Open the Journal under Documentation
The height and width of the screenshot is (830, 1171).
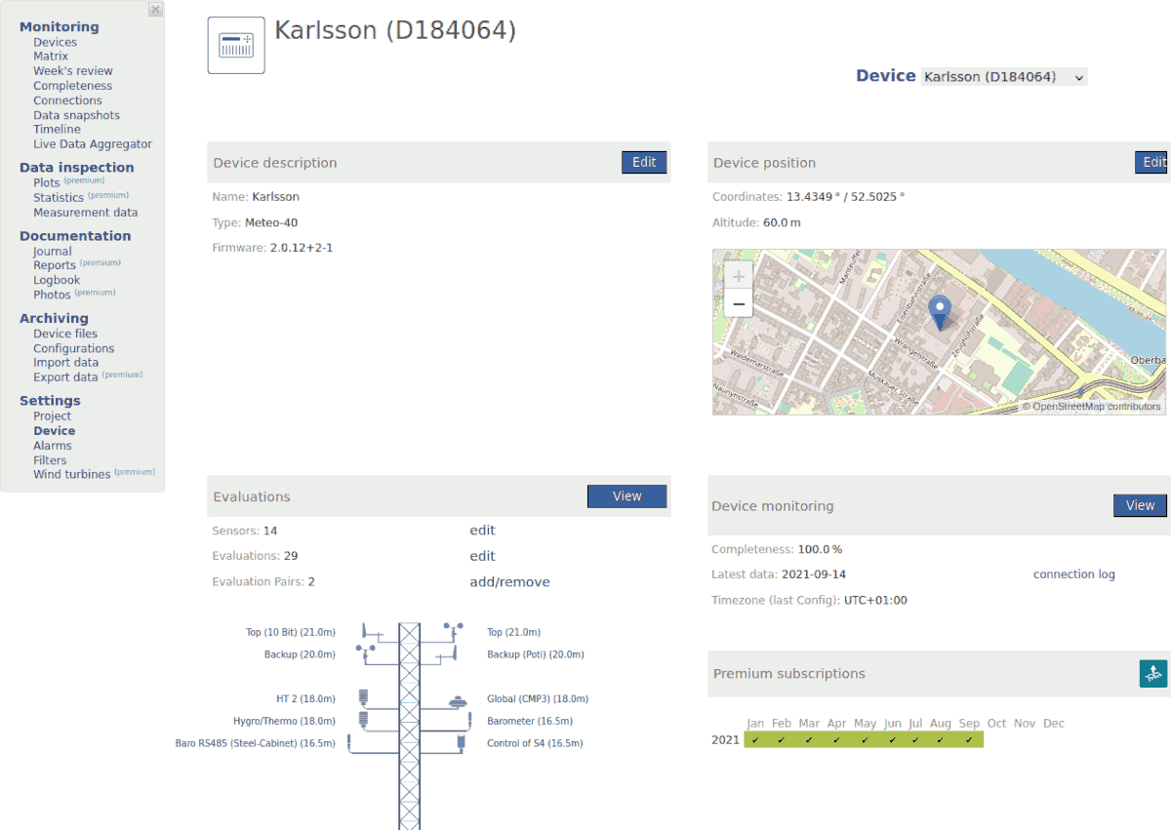[52, 251]
